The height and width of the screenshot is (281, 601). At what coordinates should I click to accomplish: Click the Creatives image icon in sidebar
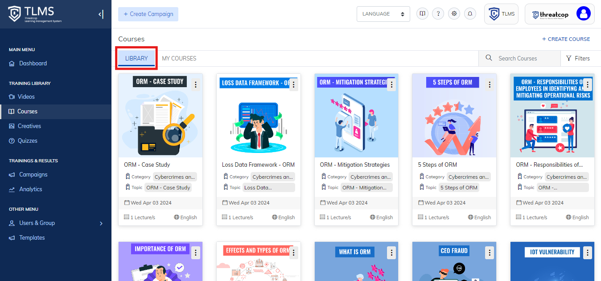pos(12,126)
